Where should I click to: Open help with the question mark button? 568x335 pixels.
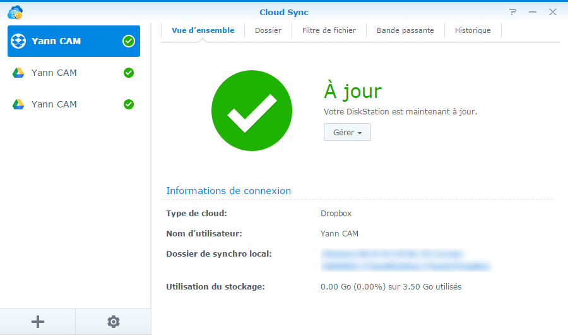pyautogui.click(x=512, y=12)
